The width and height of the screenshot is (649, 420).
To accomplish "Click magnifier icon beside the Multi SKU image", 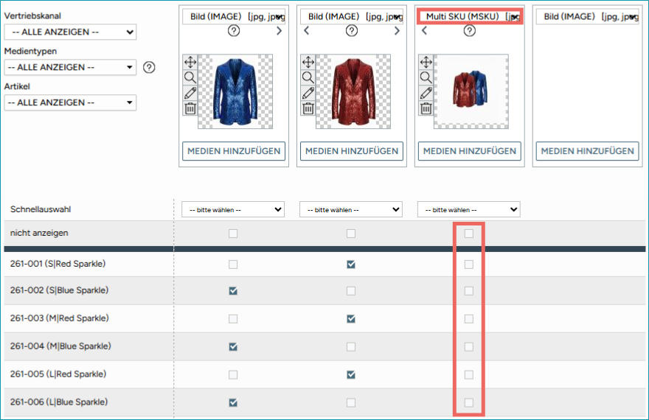I will [426, 77].
